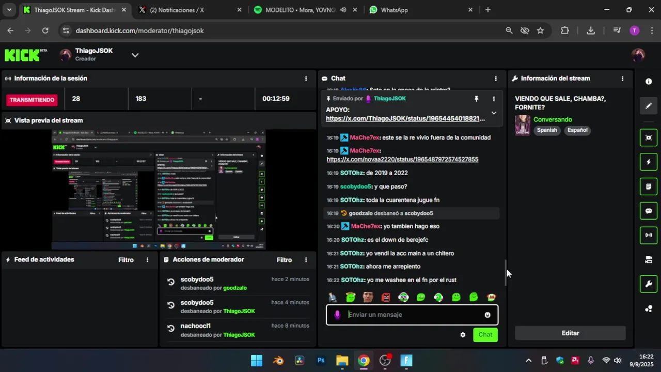Open the browser downloads icon
Image resolution: width=661 pixels, height=372 pixels.
point(591,30)
